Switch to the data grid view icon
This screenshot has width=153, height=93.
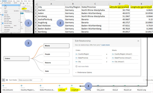click(4, 80)
